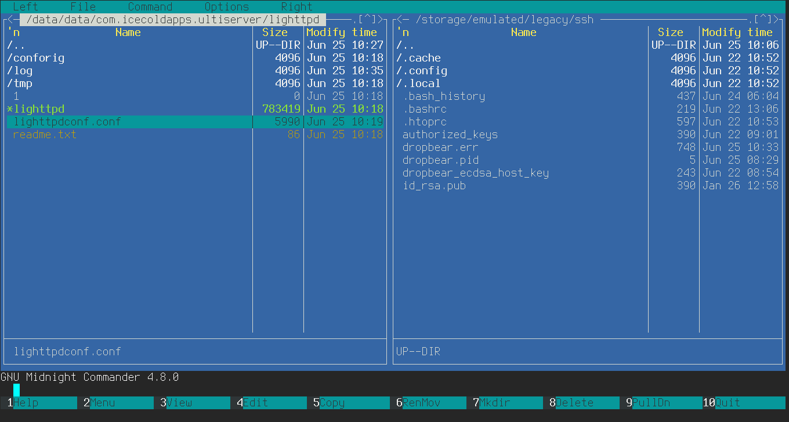This screenshot has width=789, height=422.
Task: Click left panel history list [^] indicator
Action: 367,20
